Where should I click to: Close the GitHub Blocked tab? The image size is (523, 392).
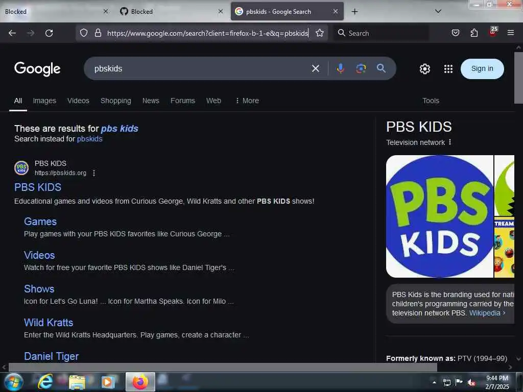tap(221, 11)
